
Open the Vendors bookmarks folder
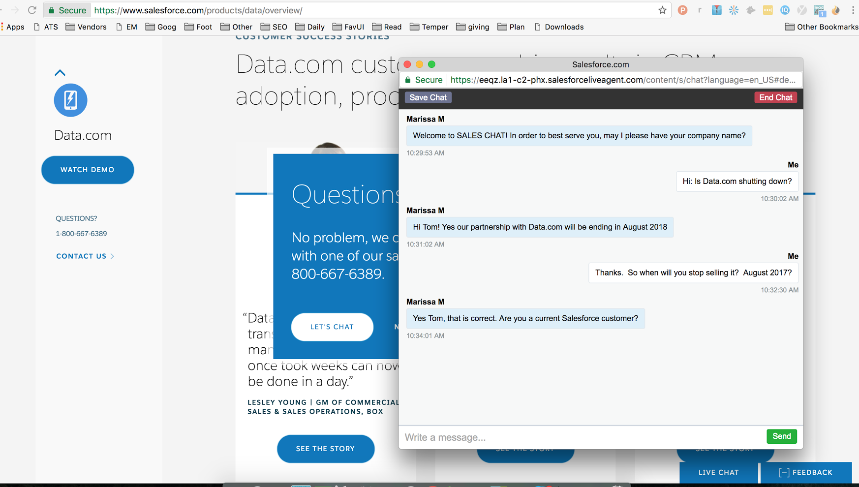click(86, 27)
